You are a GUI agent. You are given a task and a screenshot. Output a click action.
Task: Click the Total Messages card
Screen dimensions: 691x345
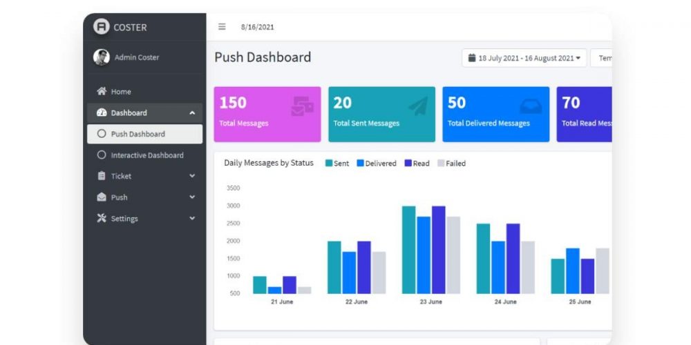(267, 114)
